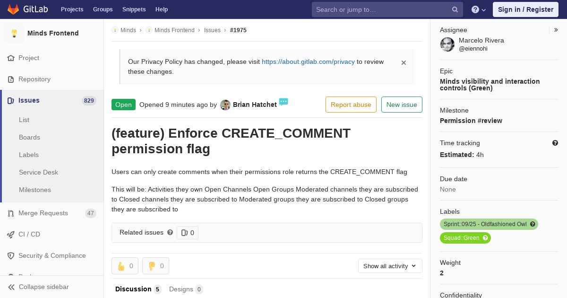Click Brian Hatchet author link
This screenshot has height=298, width=567.
[255, 105]
